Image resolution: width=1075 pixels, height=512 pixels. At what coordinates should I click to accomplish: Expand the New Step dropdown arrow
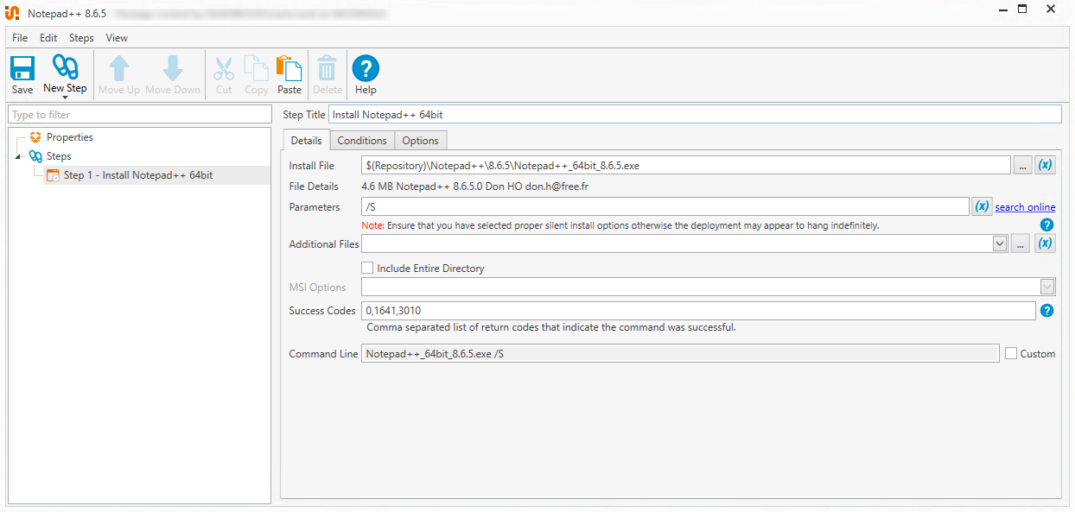click(65, 98)
